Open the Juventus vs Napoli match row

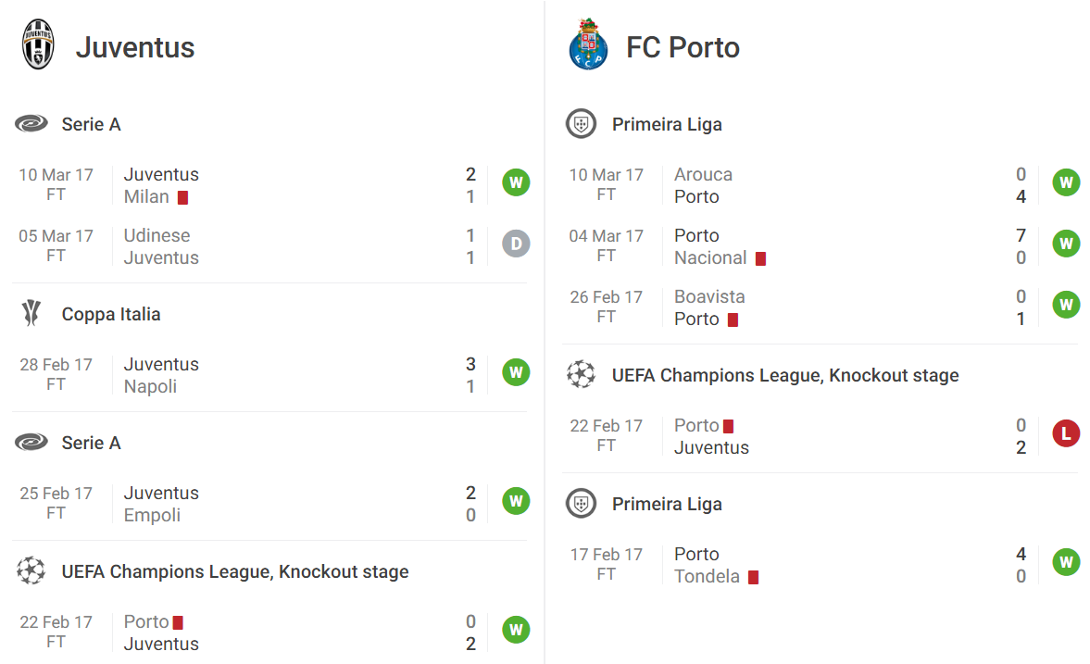271,375
